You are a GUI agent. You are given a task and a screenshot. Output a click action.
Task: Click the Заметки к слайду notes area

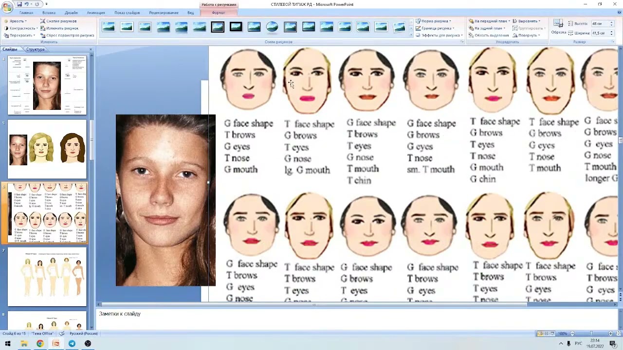pos(357,318)
